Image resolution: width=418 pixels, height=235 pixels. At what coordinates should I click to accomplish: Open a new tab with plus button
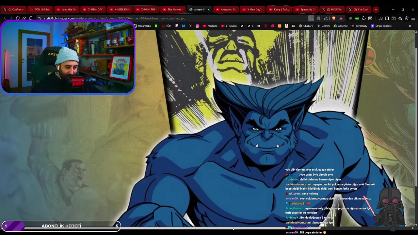(376, 9)
